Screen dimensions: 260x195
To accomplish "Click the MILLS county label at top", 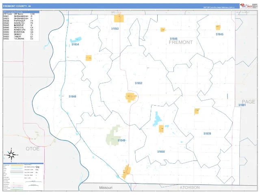I will tap(115, 12).
